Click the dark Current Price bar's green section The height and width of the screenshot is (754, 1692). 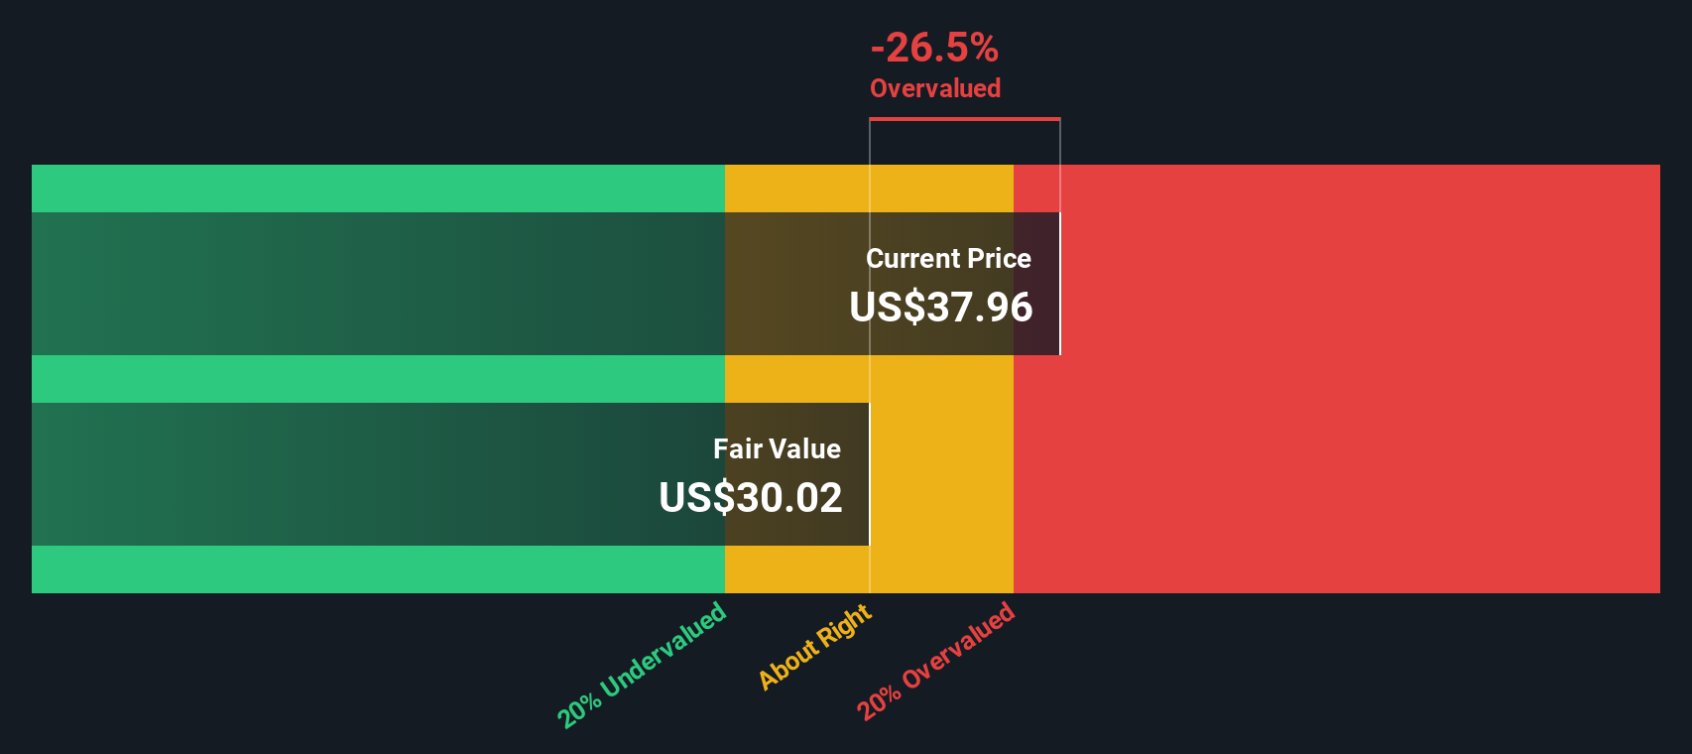point(378,284)
